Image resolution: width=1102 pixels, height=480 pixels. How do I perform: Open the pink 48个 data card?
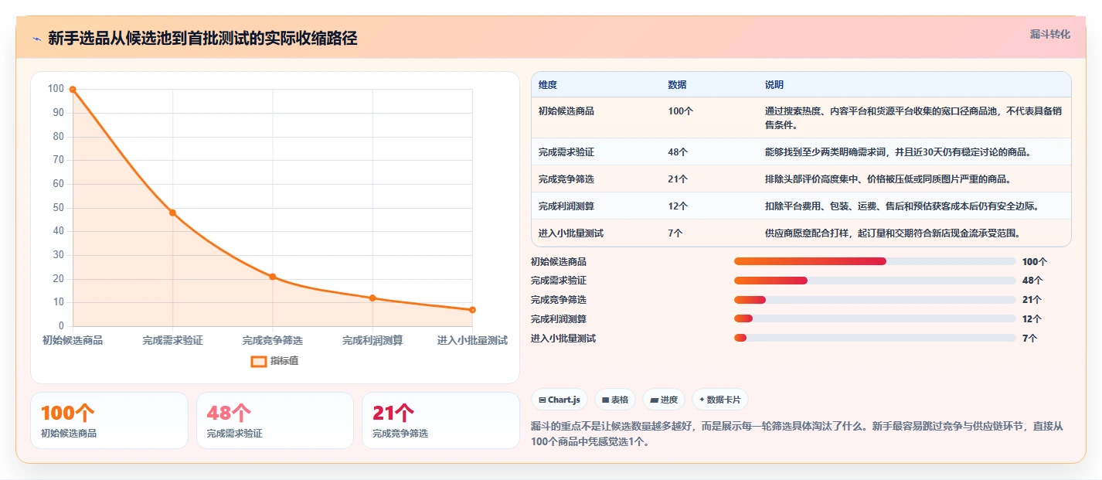coord(275,420)
